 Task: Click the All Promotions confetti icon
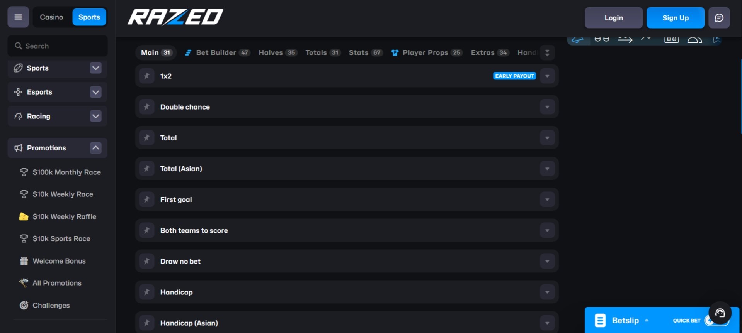coord(24,283)
